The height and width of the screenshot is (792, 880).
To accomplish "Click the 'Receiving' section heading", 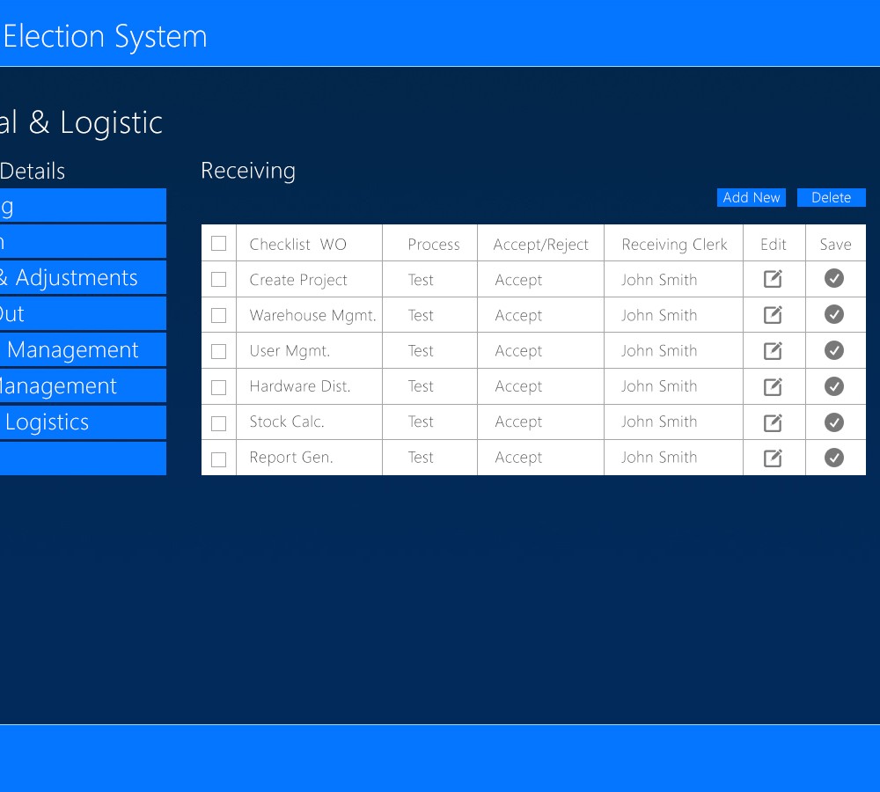I will click(248, 172).
